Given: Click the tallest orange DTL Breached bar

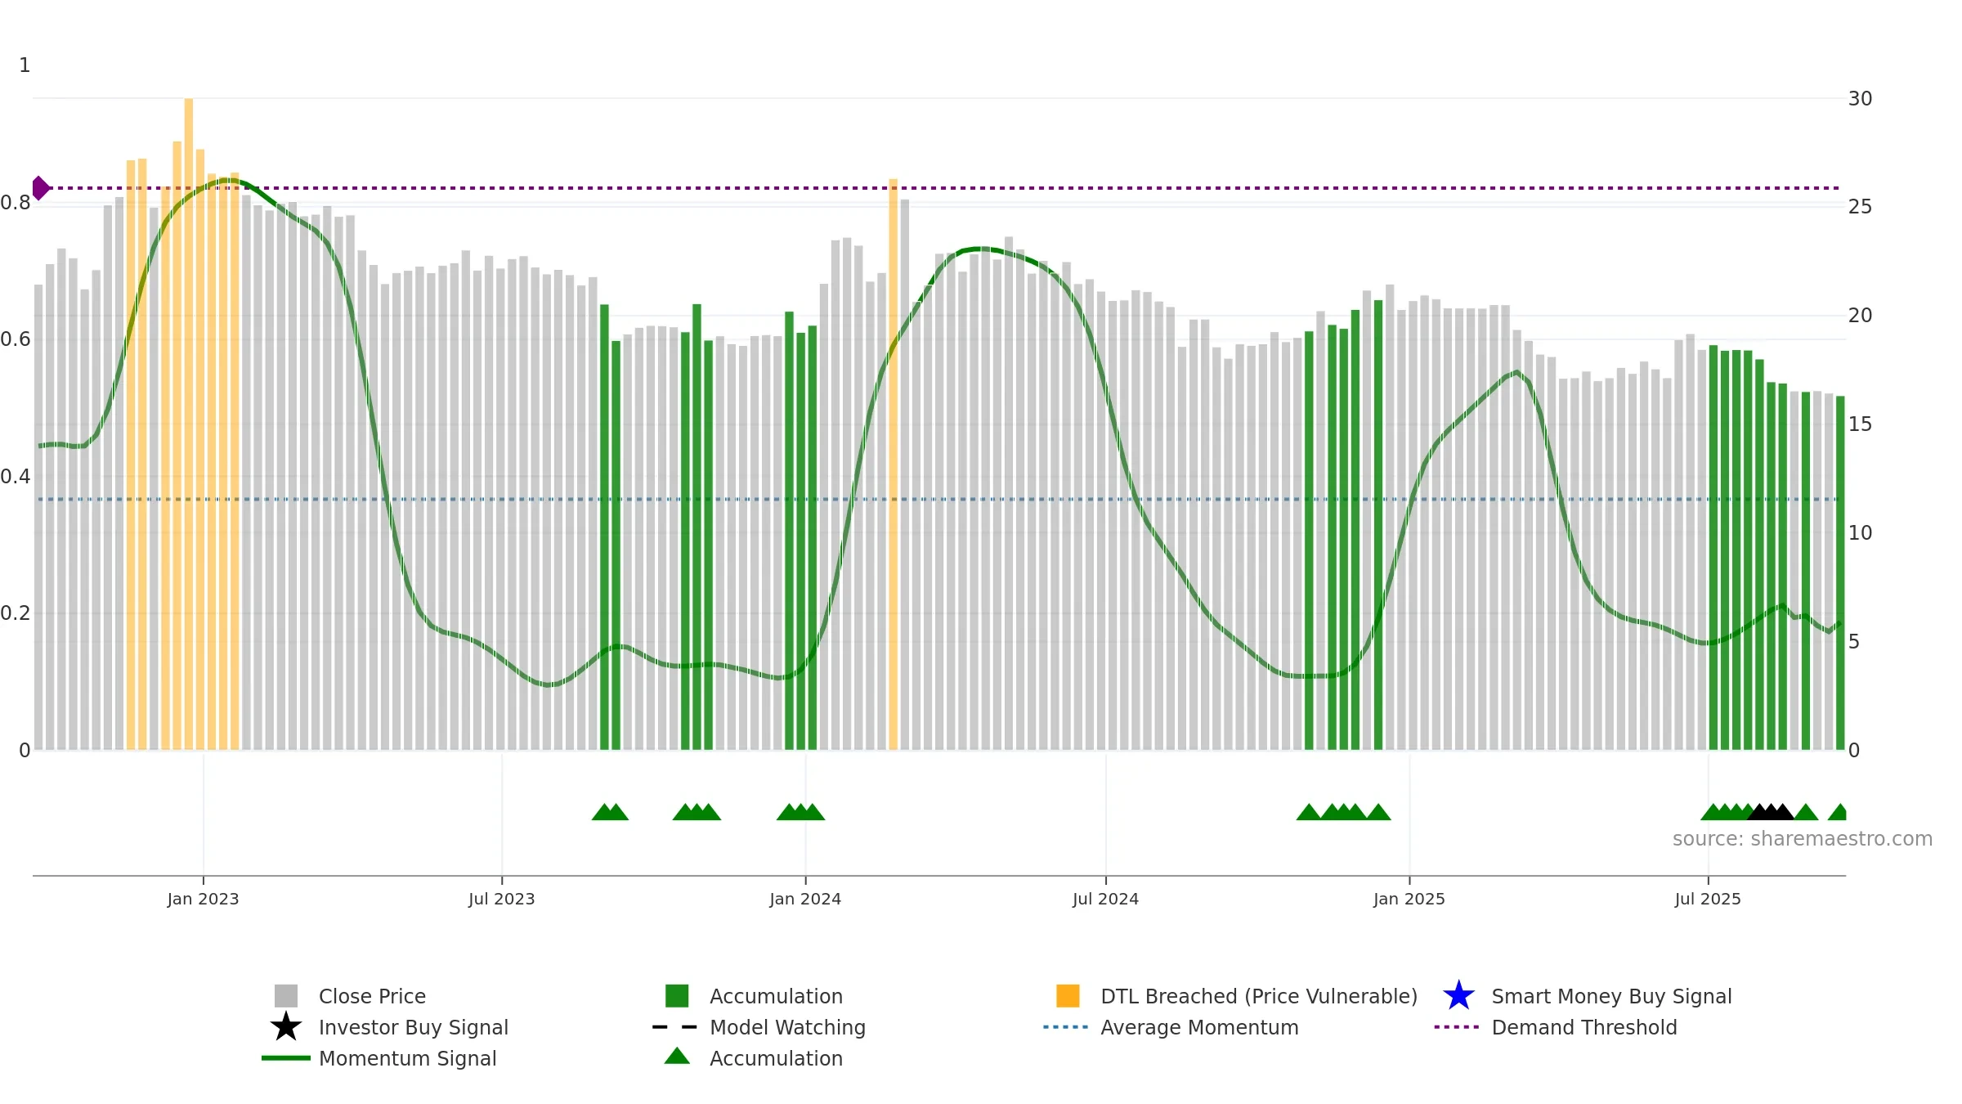Looking at the screenshot, I should pos(189,424).
